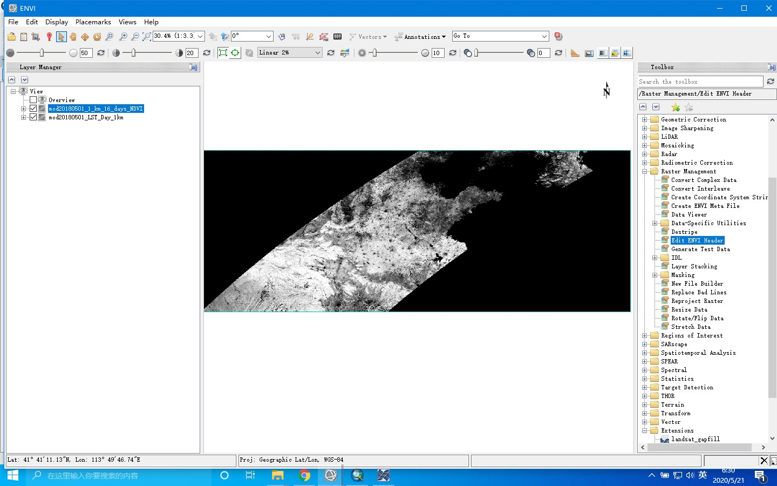777x486 pixels.
Task: Select the Pan hand tool
Action: [x=73, y=37]
